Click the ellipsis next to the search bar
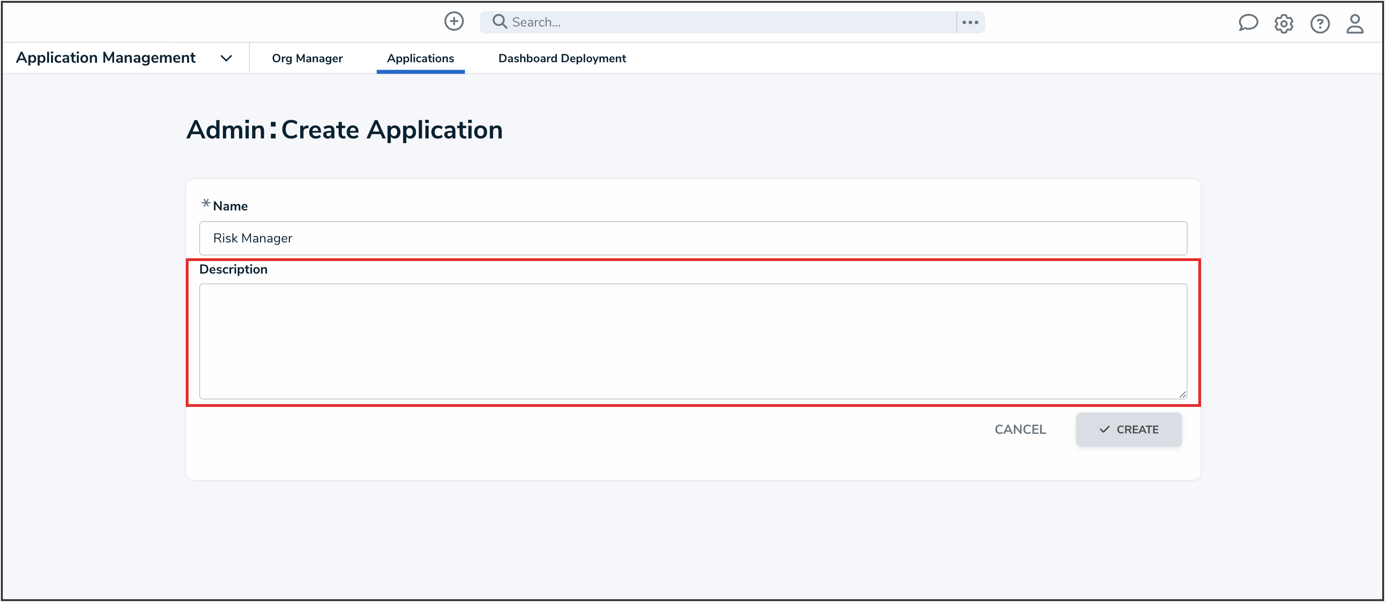 (971, 22)
